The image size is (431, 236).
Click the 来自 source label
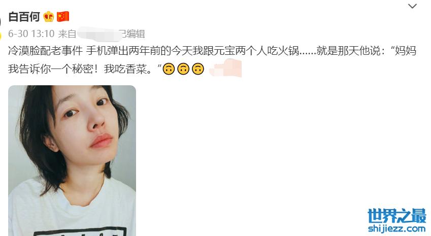pyautogui.click(x=67, y=34)
